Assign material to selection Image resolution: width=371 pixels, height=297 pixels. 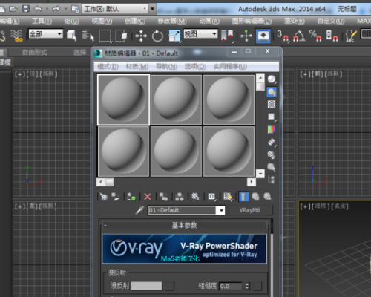point(131,197)
